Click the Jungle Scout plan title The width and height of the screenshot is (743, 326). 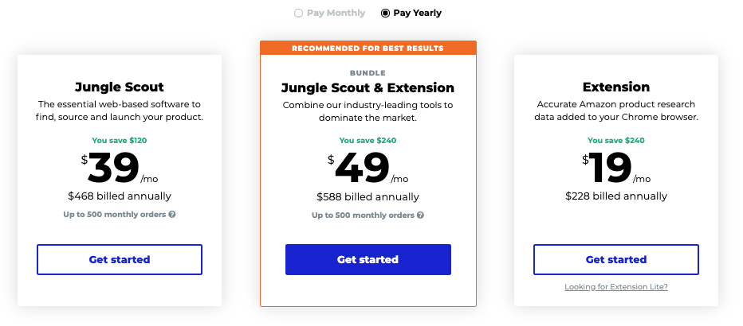pyautogui.click(x=120, y=87)
